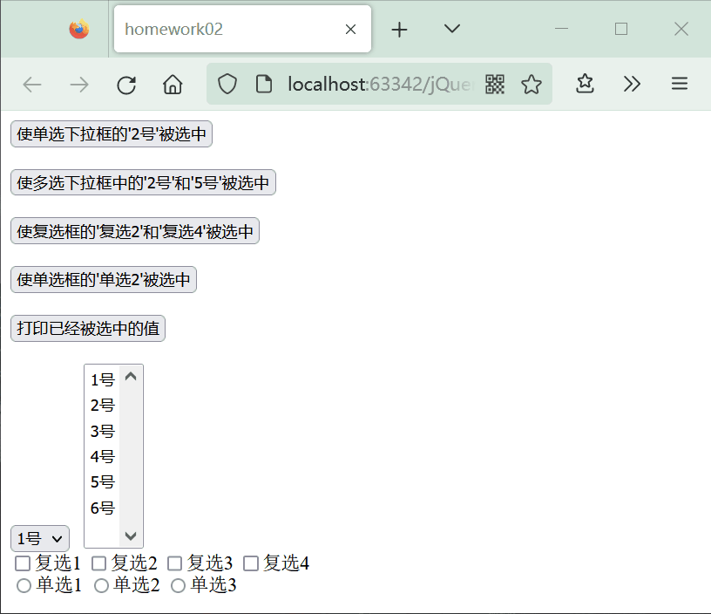Show more tools overflow chevrons
This screenshot has height=614, width=711.
click(x=632, y=84)
